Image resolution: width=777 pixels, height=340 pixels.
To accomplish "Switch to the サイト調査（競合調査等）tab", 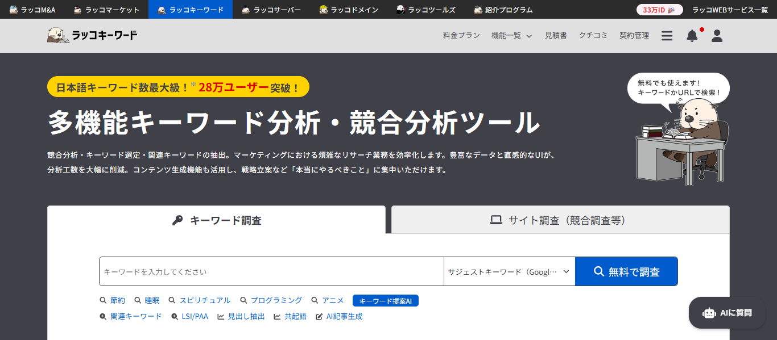I will 559,220.
